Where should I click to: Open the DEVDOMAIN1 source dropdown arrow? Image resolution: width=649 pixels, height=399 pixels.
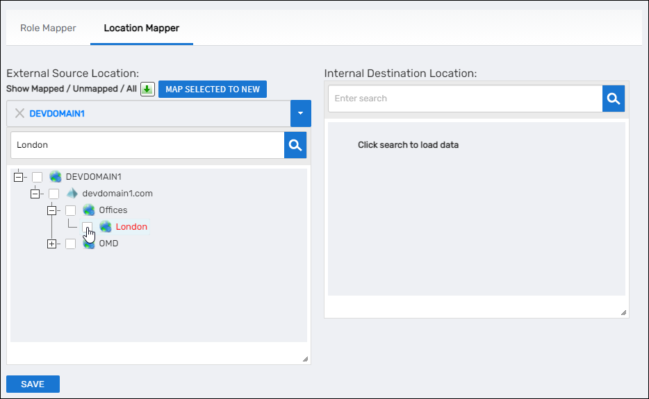pyautogui.click(x=300, y=113)
